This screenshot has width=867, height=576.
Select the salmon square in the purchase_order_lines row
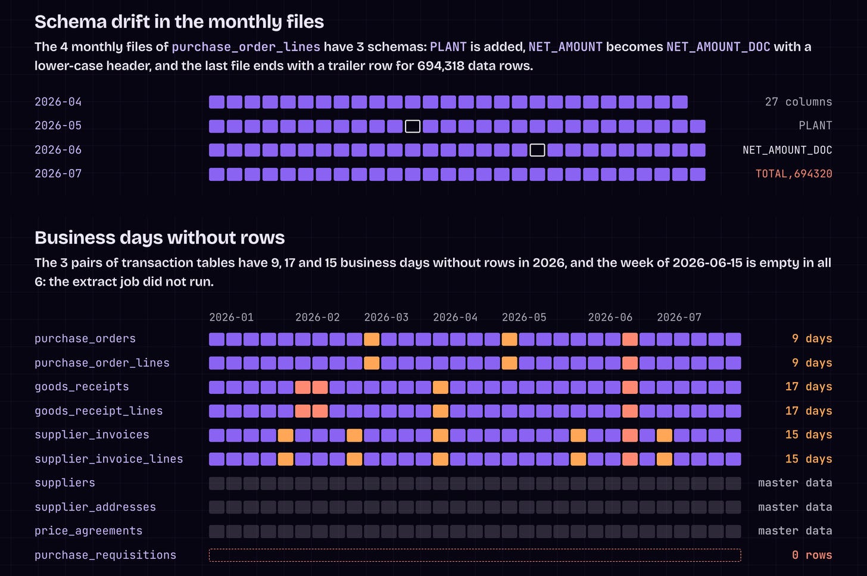point(630,363)
